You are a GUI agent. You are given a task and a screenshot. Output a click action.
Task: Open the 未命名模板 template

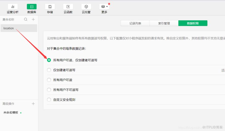(11, 113)
